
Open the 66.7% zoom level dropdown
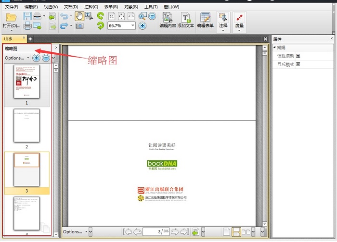point(133,25)
